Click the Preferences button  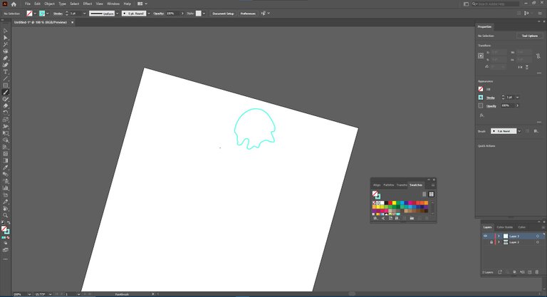[x=248, y=14]
